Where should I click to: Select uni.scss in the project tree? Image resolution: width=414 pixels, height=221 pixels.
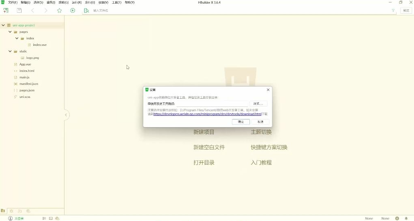(x=24, y=97)
